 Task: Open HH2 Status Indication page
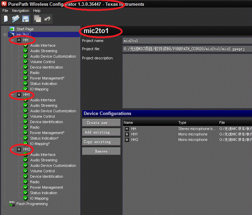(x=44, y=193)
